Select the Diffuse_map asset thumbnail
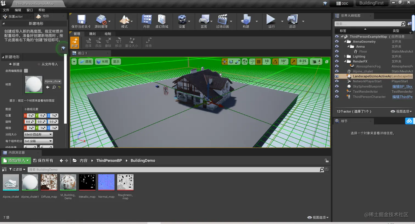Screen dimensions: 415x224 [49, 182]
